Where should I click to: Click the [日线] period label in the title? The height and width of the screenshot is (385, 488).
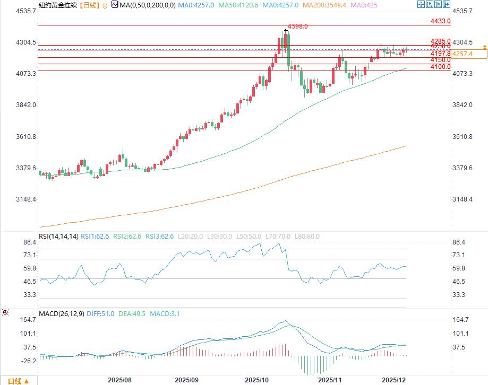tap(88, 5)
